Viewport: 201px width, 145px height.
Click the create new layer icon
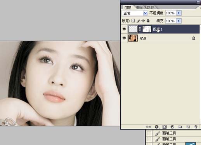pos(188,127)
